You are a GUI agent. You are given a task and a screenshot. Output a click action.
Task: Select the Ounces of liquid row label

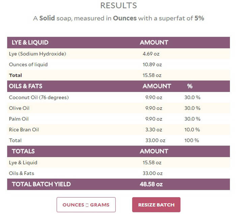(28, 64)
